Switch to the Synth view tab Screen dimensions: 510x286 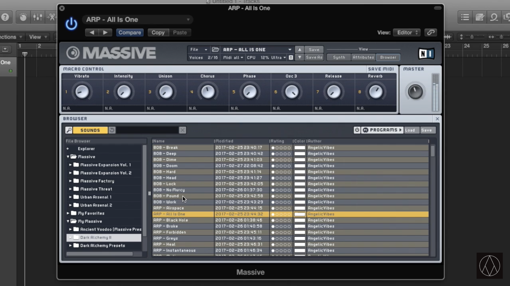(x=339, y=57)
